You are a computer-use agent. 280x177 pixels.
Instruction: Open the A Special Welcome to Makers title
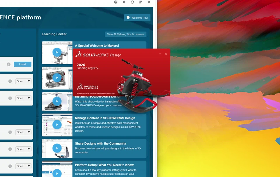coord(97,46)
